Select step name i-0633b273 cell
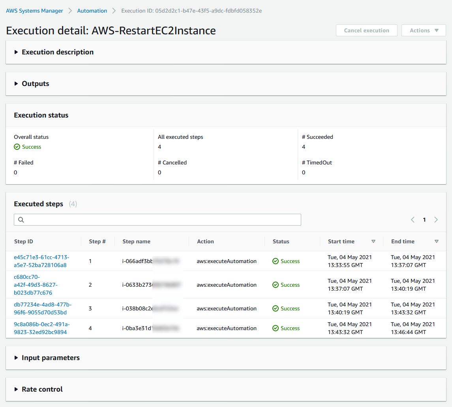Image resolution: width=452 pixels, height=407 pixels. pos(151,285)
